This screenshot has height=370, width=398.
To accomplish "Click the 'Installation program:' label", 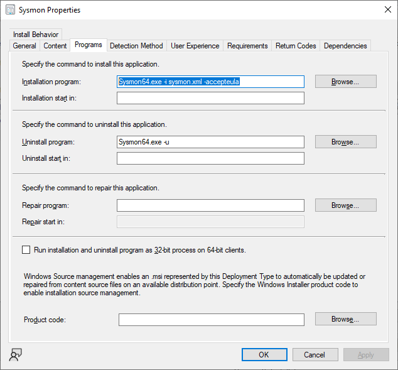I will (51, 82).
